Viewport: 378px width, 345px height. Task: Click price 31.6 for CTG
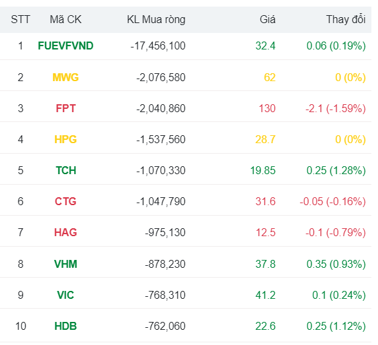(266, 201)
